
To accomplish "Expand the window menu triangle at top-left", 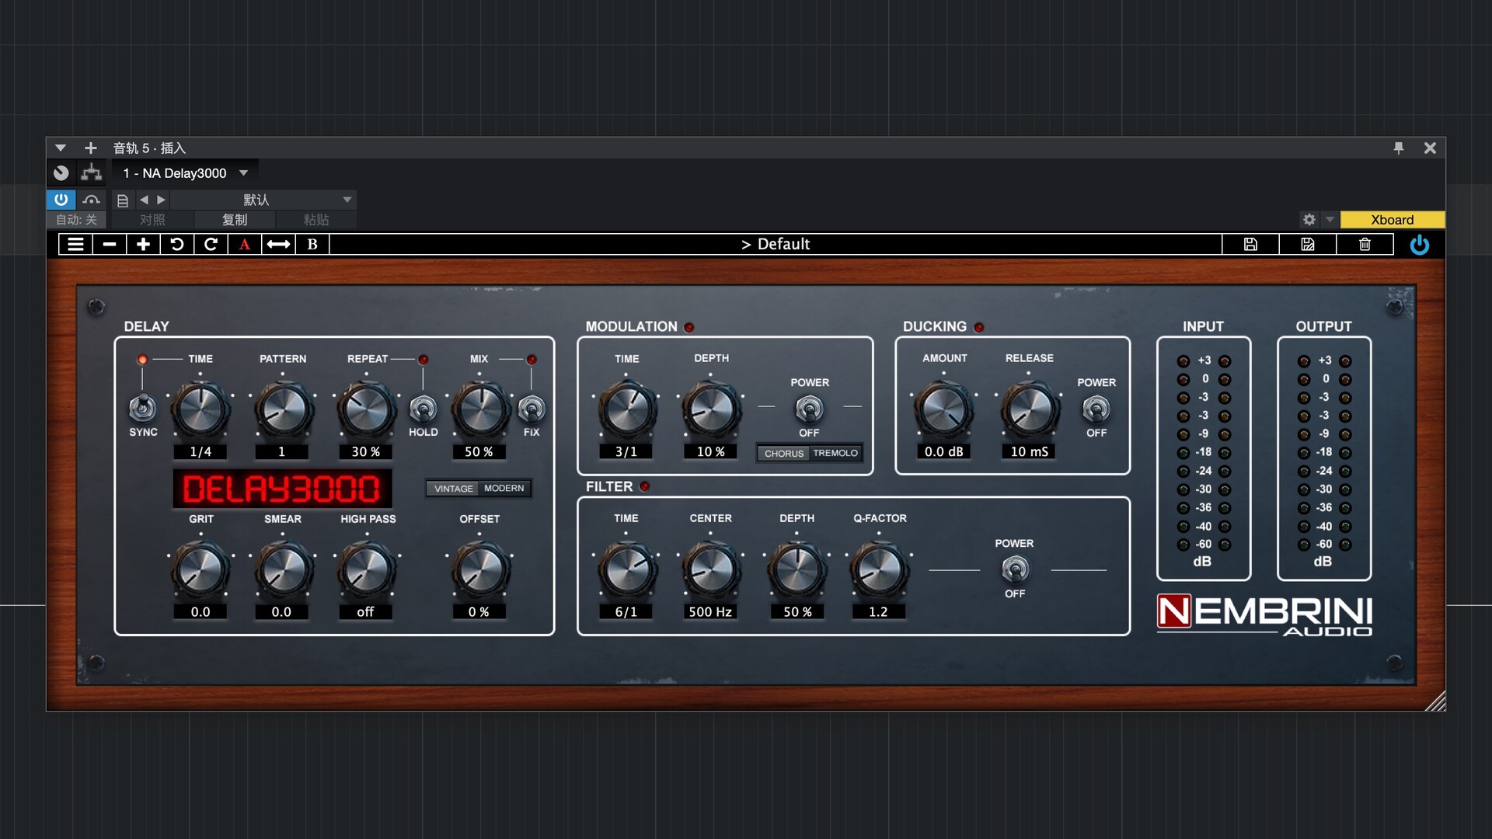I will coord(61,148).
